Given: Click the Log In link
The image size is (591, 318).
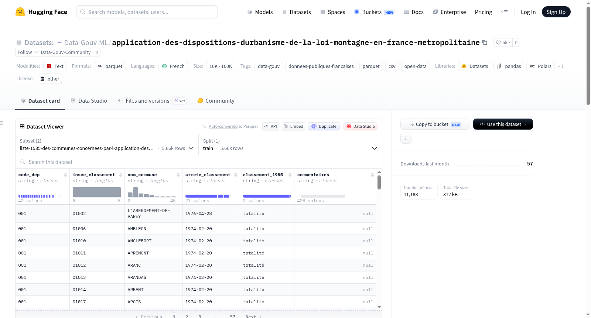Looking at the screenshot, I should coord(528,12).
